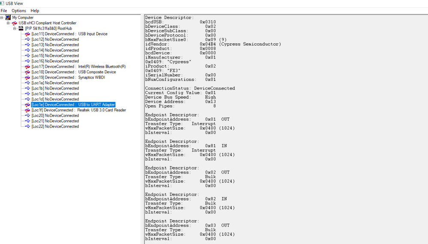Select Loc1b NoDeviceConnected entry
This screenshot has width=428, height=244.
tap(55, 88)
